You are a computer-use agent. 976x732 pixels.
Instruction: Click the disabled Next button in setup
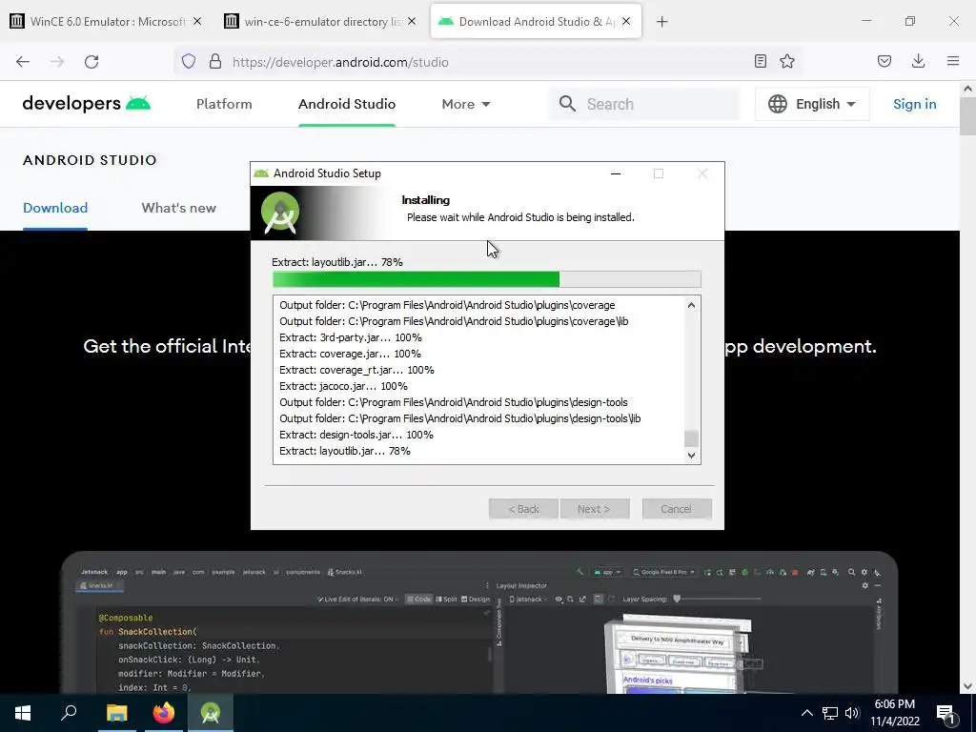[595, 509]
